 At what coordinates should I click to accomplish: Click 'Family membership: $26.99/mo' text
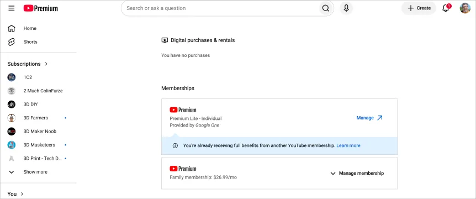(x=203, y=177)
